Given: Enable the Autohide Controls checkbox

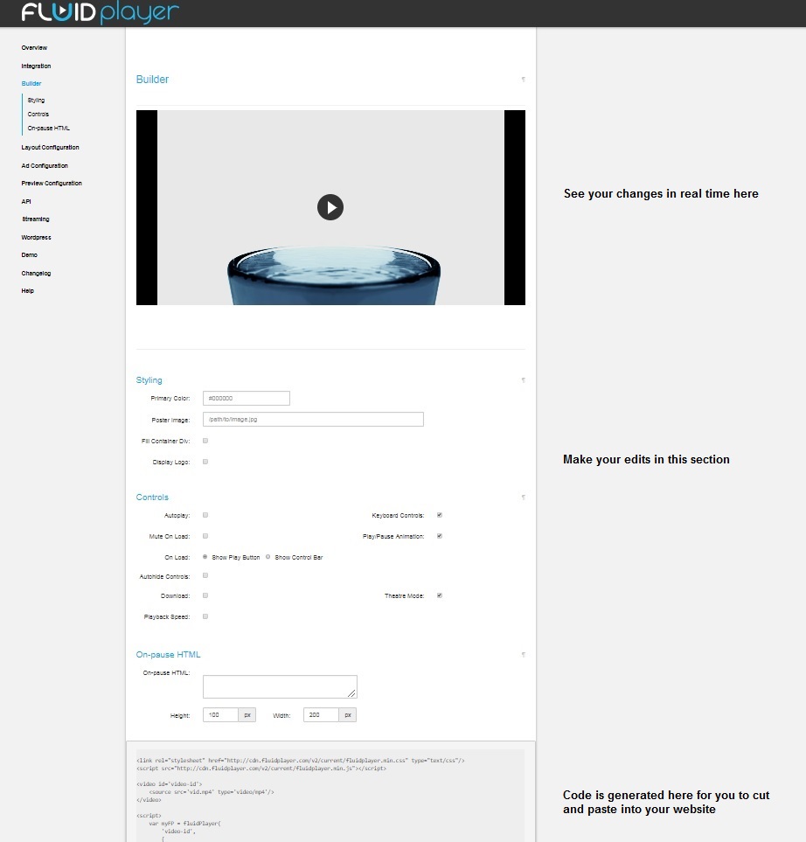Looking at the screenshot, I should tap(205, 575).
